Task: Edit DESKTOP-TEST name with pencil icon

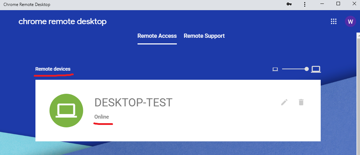Action: (284, 102)
